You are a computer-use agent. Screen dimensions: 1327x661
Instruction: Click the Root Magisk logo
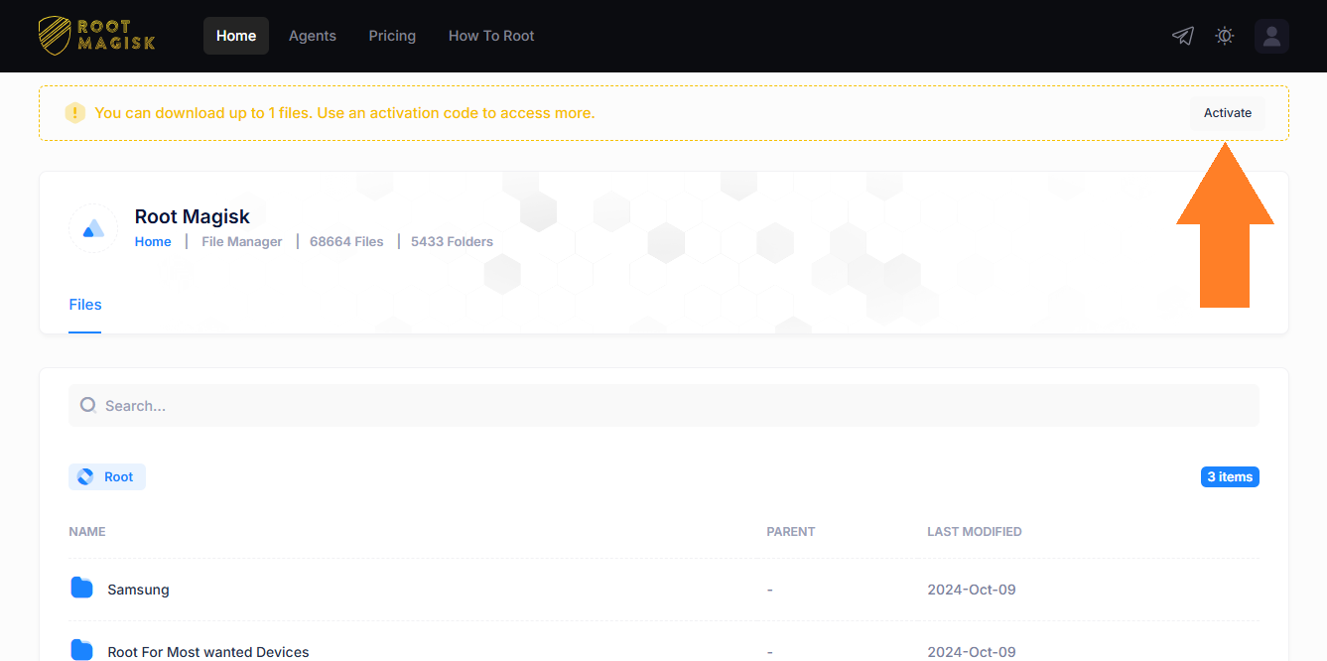[x=97, y=36]
